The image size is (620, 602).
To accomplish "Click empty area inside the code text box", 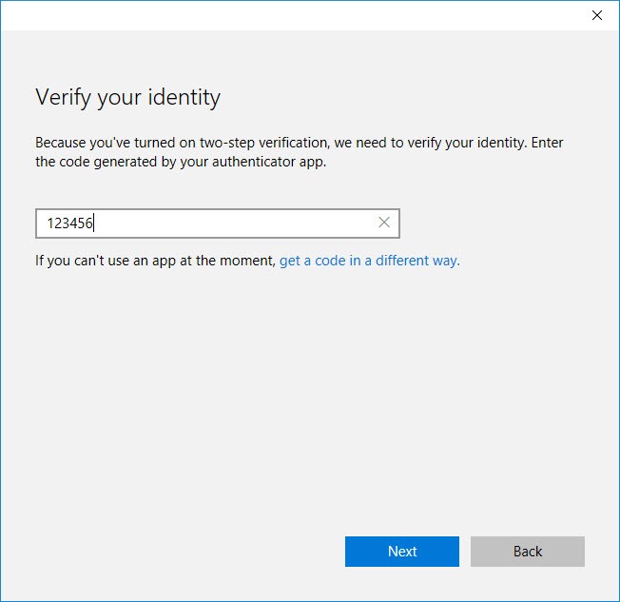I will click(233, 223).
